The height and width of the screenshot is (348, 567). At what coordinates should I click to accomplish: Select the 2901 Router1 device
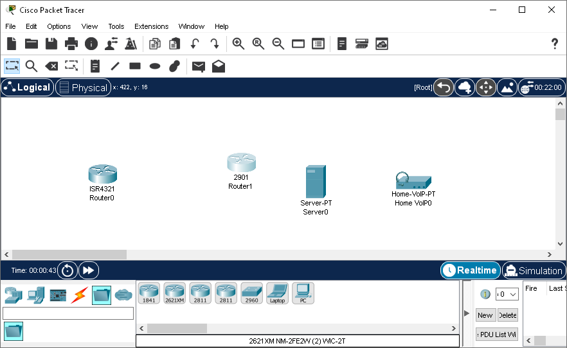click(241, 162)
